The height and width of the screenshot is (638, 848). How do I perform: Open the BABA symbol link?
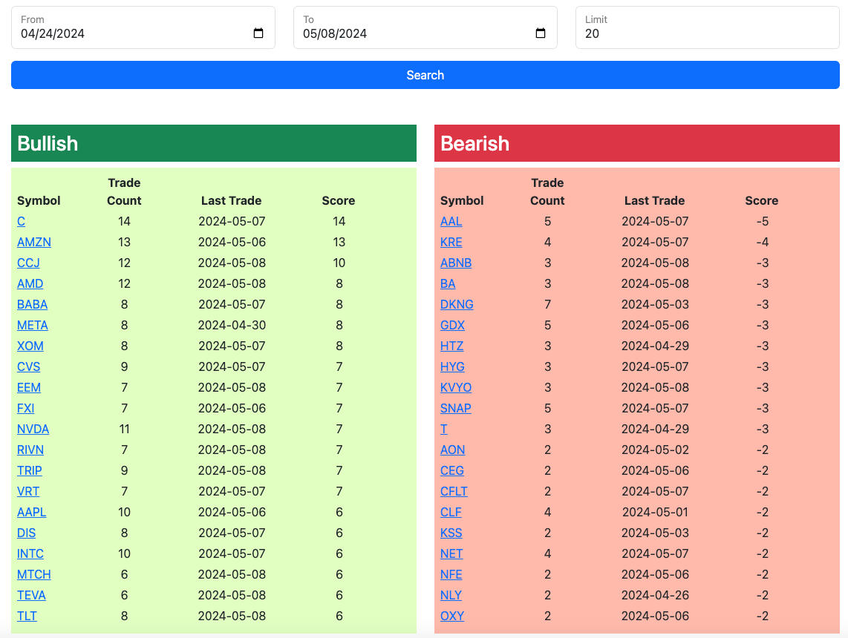coord(32,305)
